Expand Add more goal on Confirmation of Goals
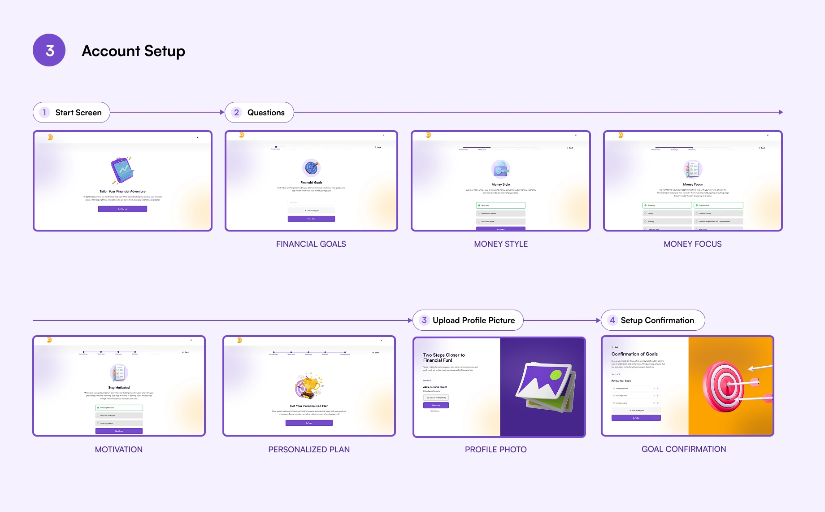The width and height of the screenshot is (825, 512). (636, 410)
